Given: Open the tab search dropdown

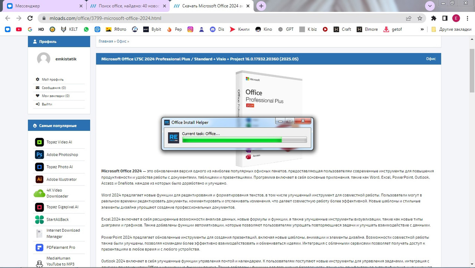Looking at the screenshot, I should tap(430, 6).
